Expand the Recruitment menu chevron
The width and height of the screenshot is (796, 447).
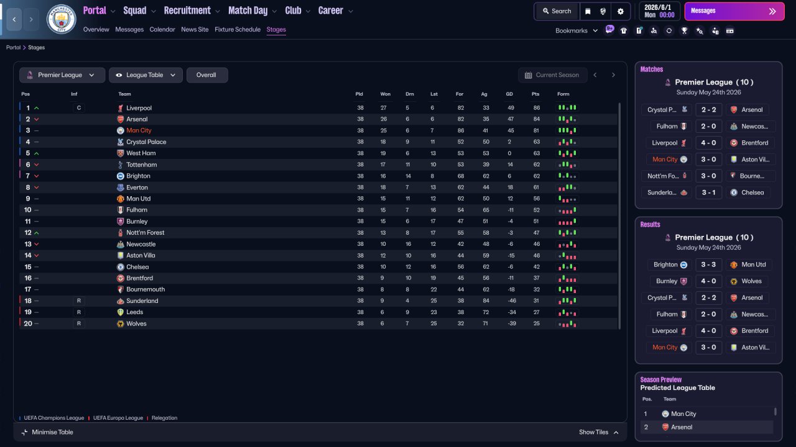pos(217,11)
